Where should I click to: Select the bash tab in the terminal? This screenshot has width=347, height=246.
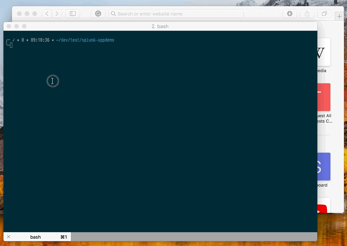tap(37, 237)
